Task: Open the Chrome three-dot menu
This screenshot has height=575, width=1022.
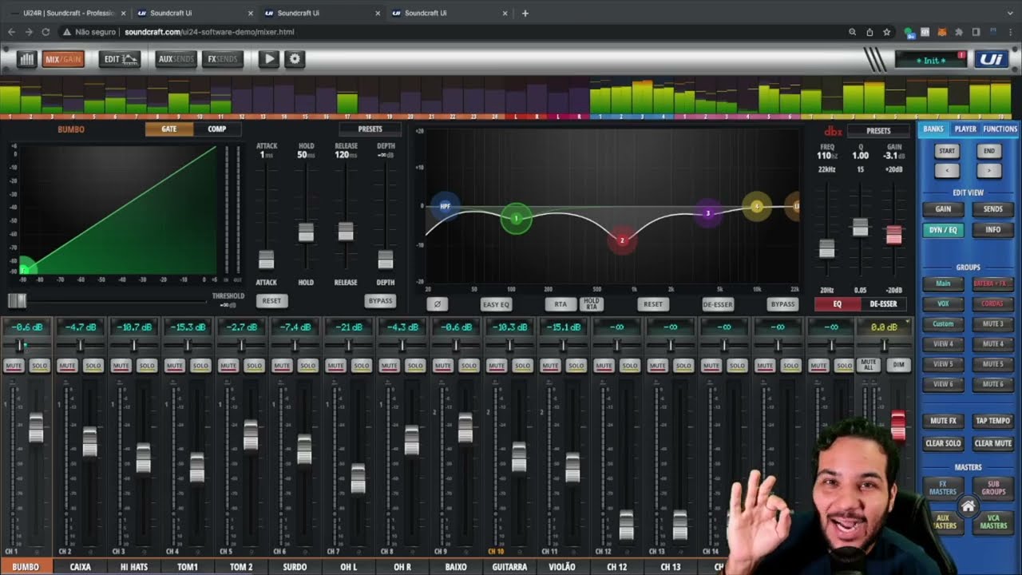Action: click(1010, 32)
